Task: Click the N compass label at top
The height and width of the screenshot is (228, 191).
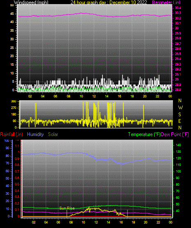Action: click(x=180, y=101)
